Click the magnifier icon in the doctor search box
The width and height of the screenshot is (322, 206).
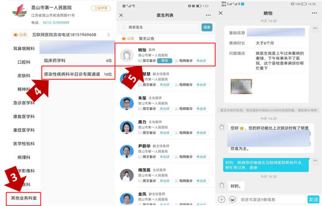pos(124,27)
